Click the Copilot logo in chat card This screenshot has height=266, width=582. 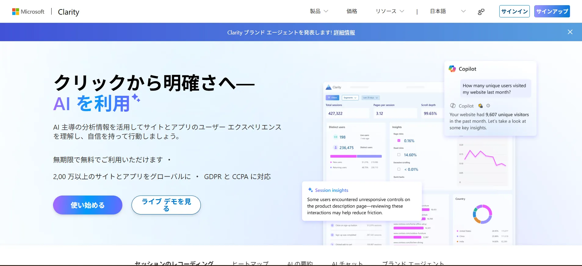(x=452, y=69)
